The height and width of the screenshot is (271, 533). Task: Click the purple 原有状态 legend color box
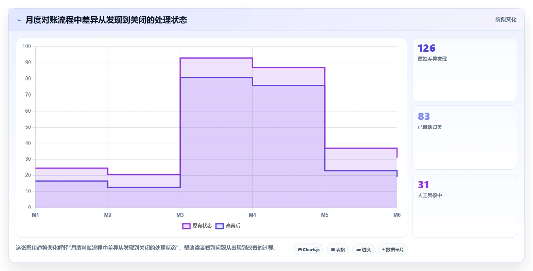(186, 226)
